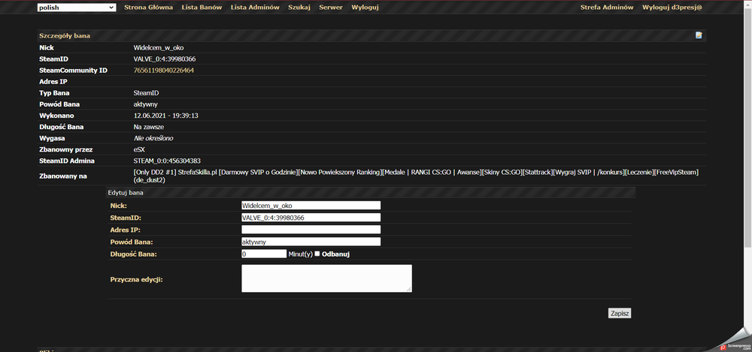This screenshot has height=352, width=752.
Task: Select the VALVE_0:4:39980366 SteamID value in details
Action: (x=165, y=59)
